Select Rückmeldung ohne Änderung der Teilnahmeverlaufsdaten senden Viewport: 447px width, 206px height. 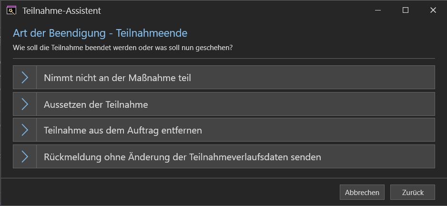click(224, 156)
